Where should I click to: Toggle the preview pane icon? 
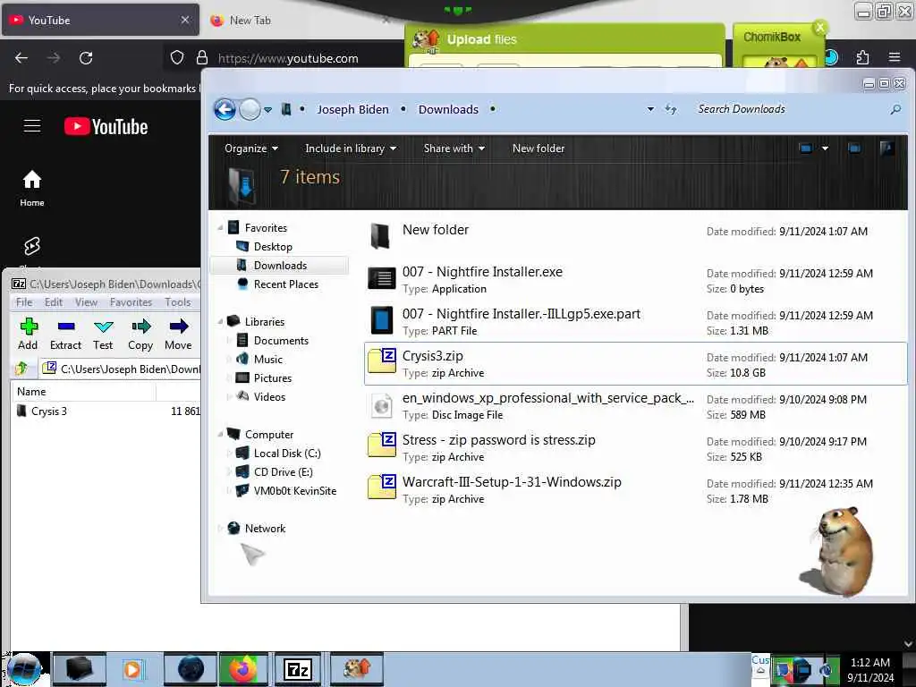(854, 148)
